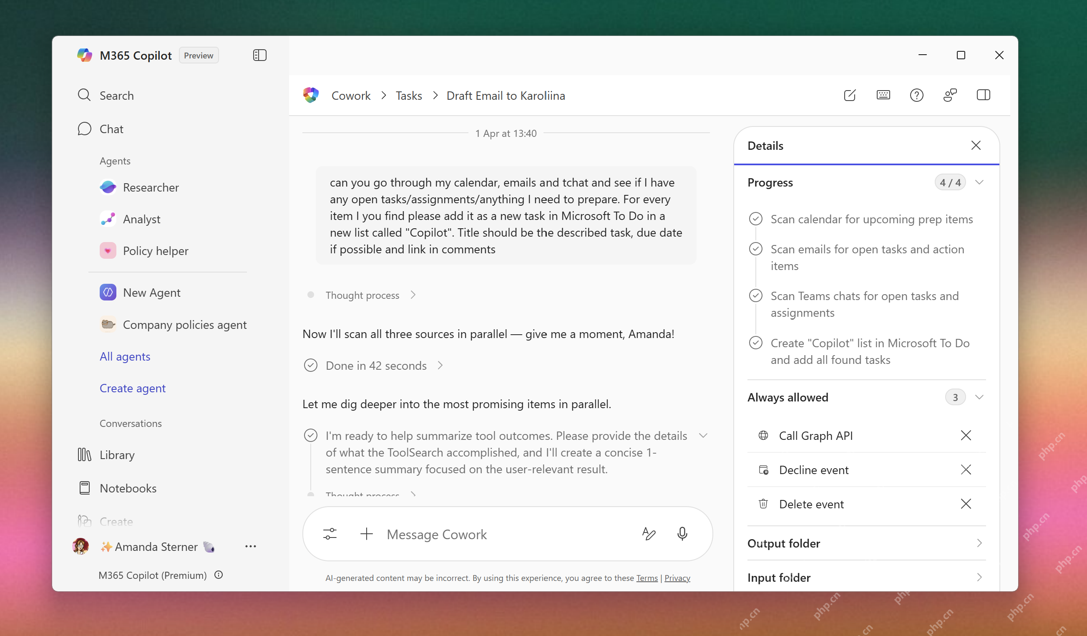The image size is (1087, 636).
Task: Open Search in the sidebar
Action: click(x=106, y=95)
